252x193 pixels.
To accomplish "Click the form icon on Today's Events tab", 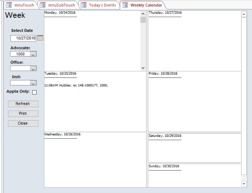I will pos(84,5).
